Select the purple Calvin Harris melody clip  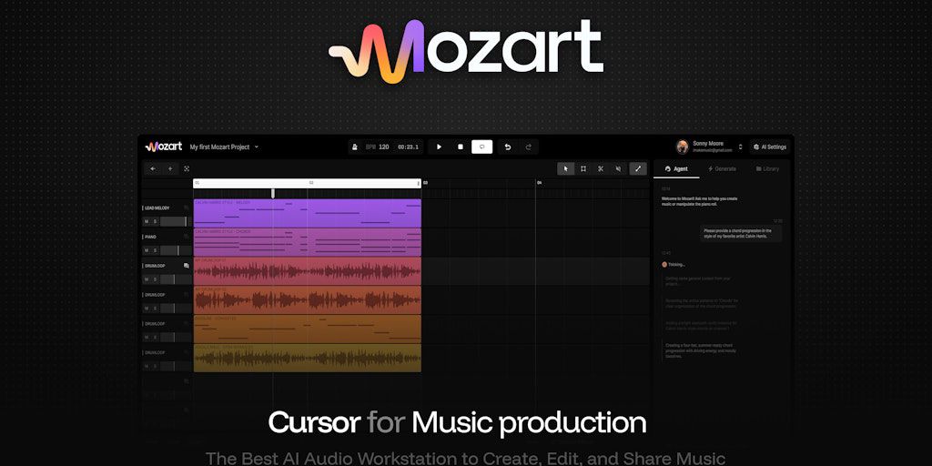pos(308,213)
